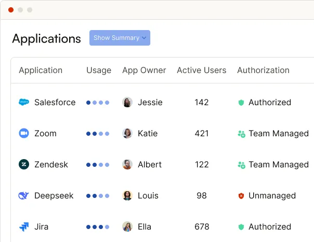314x242 pixels.
Task: Click the Zendesk usage dots indicator
Action: [x=98, y=165]
